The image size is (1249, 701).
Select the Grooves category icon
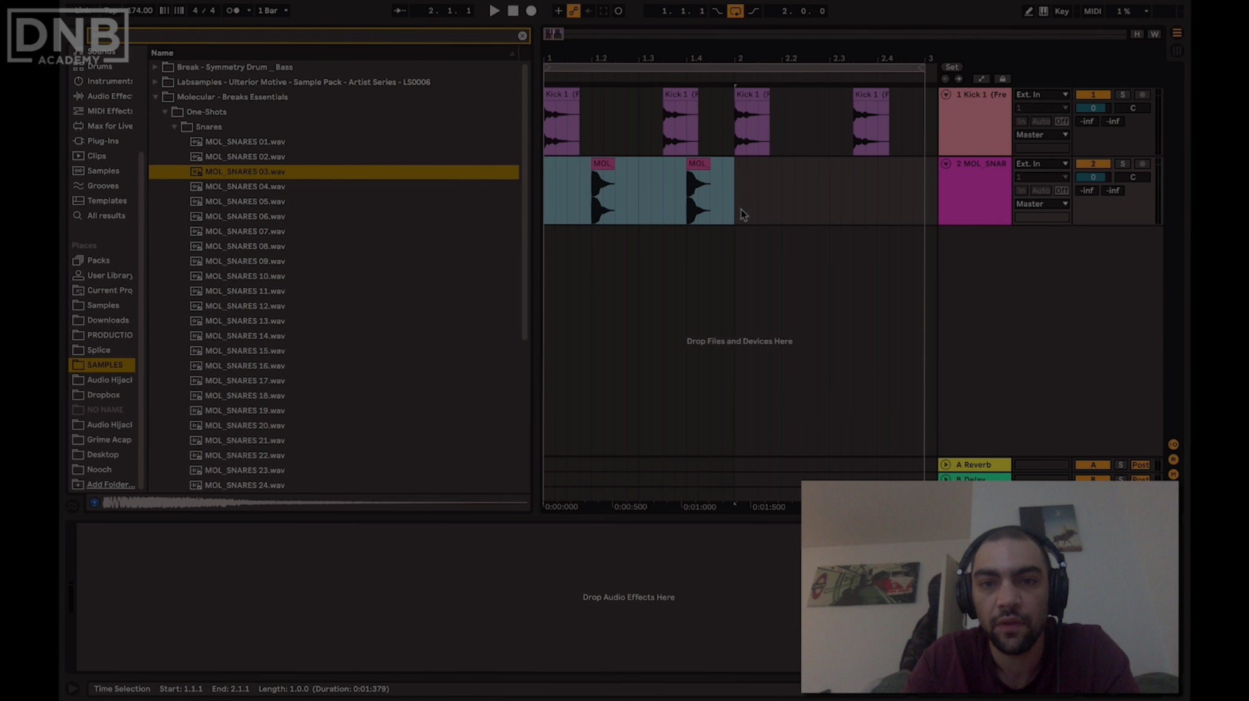click(79, 186)
